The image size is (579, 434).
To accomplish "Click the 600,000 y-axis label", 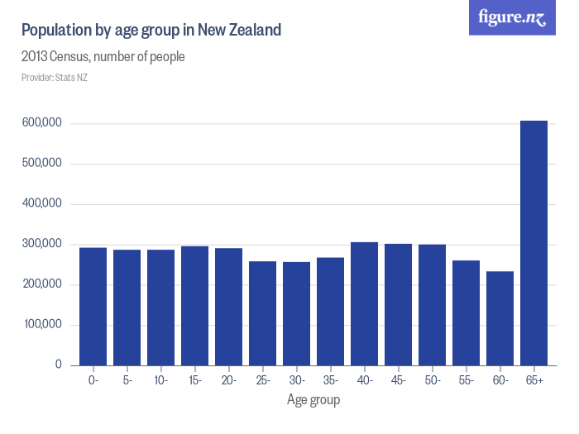I will (x=42, y=123).
